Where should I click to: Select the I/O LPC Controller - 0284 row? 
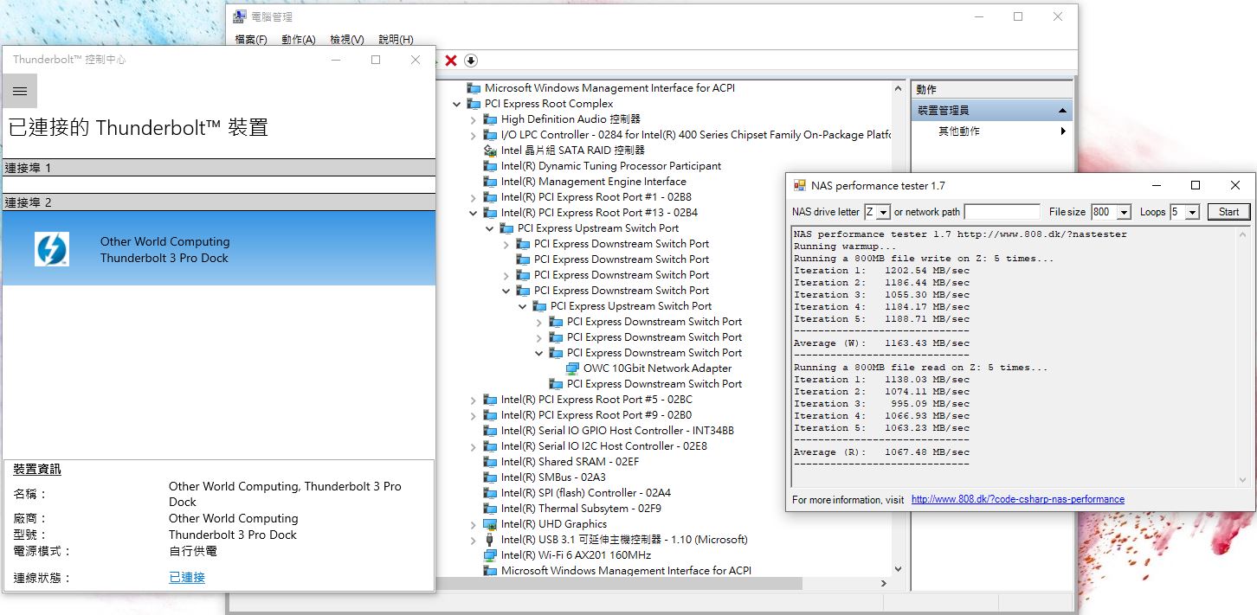(696, 135)
